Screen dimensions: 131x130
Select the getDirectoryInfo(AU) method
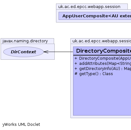click(x=103, y=69)
